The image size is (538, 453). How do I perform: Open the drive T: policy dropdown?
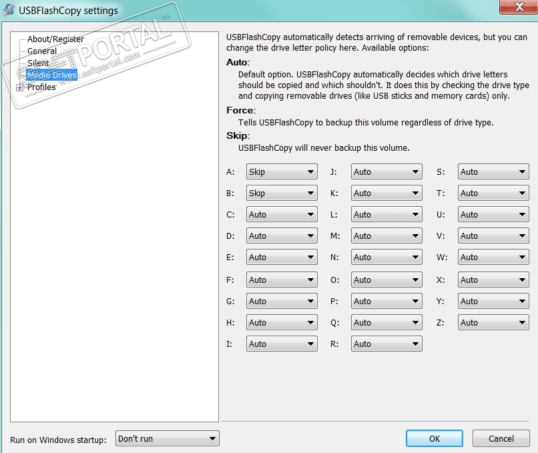click(493, 193)
